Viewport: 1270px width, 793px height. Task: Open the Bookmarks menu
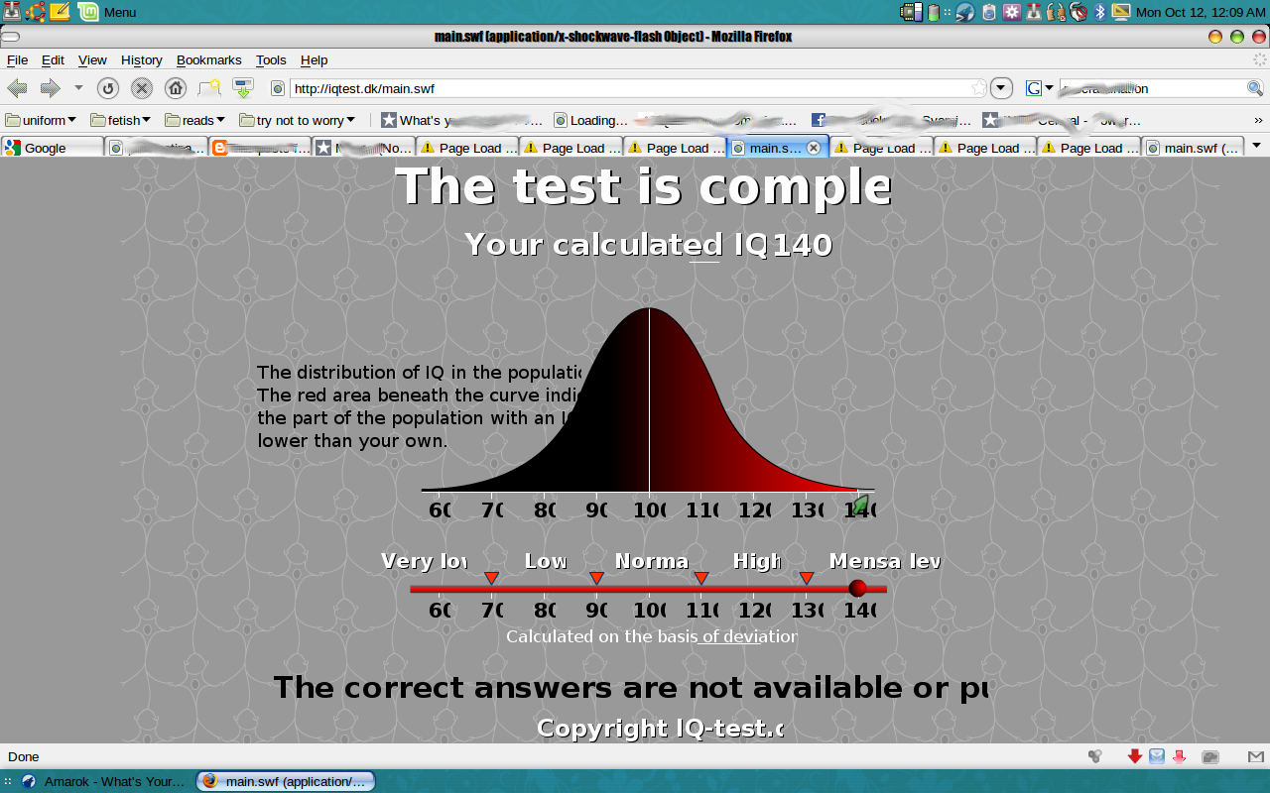208,60
